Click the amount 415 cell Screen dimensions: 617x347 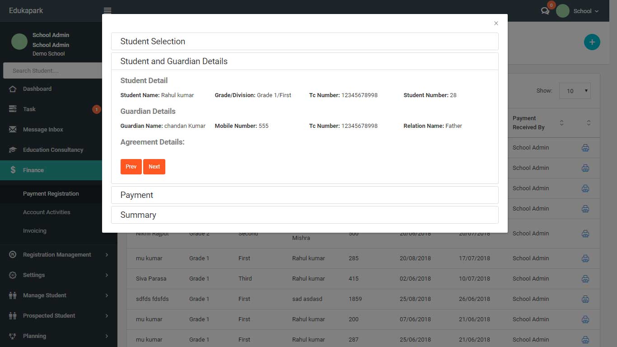click(x=354, y=278)
